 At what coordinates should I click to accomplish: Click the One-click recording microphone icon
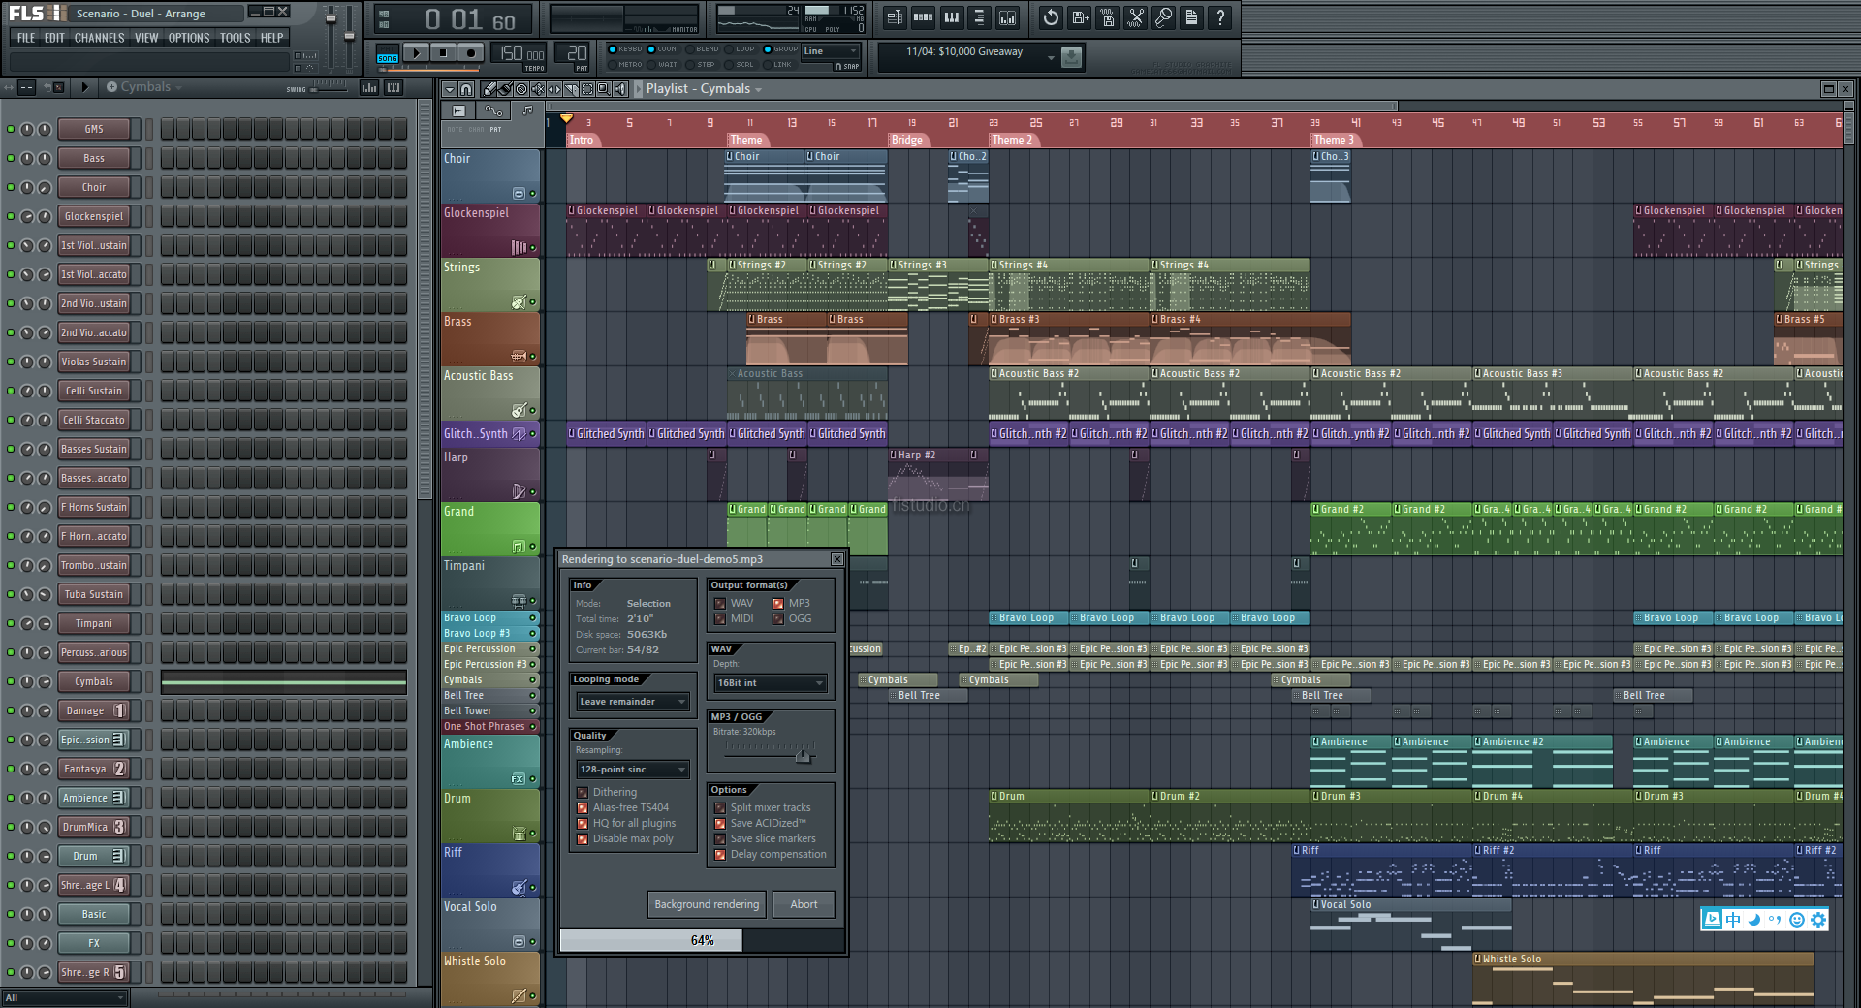pos(1164,17)
